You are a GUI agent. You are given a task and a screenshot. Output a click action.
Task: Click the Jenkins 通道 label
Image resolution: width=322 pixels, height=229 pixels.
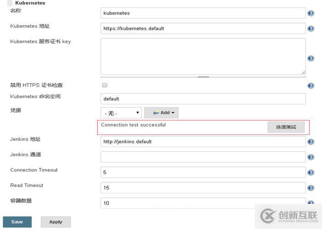coord(26,154)
